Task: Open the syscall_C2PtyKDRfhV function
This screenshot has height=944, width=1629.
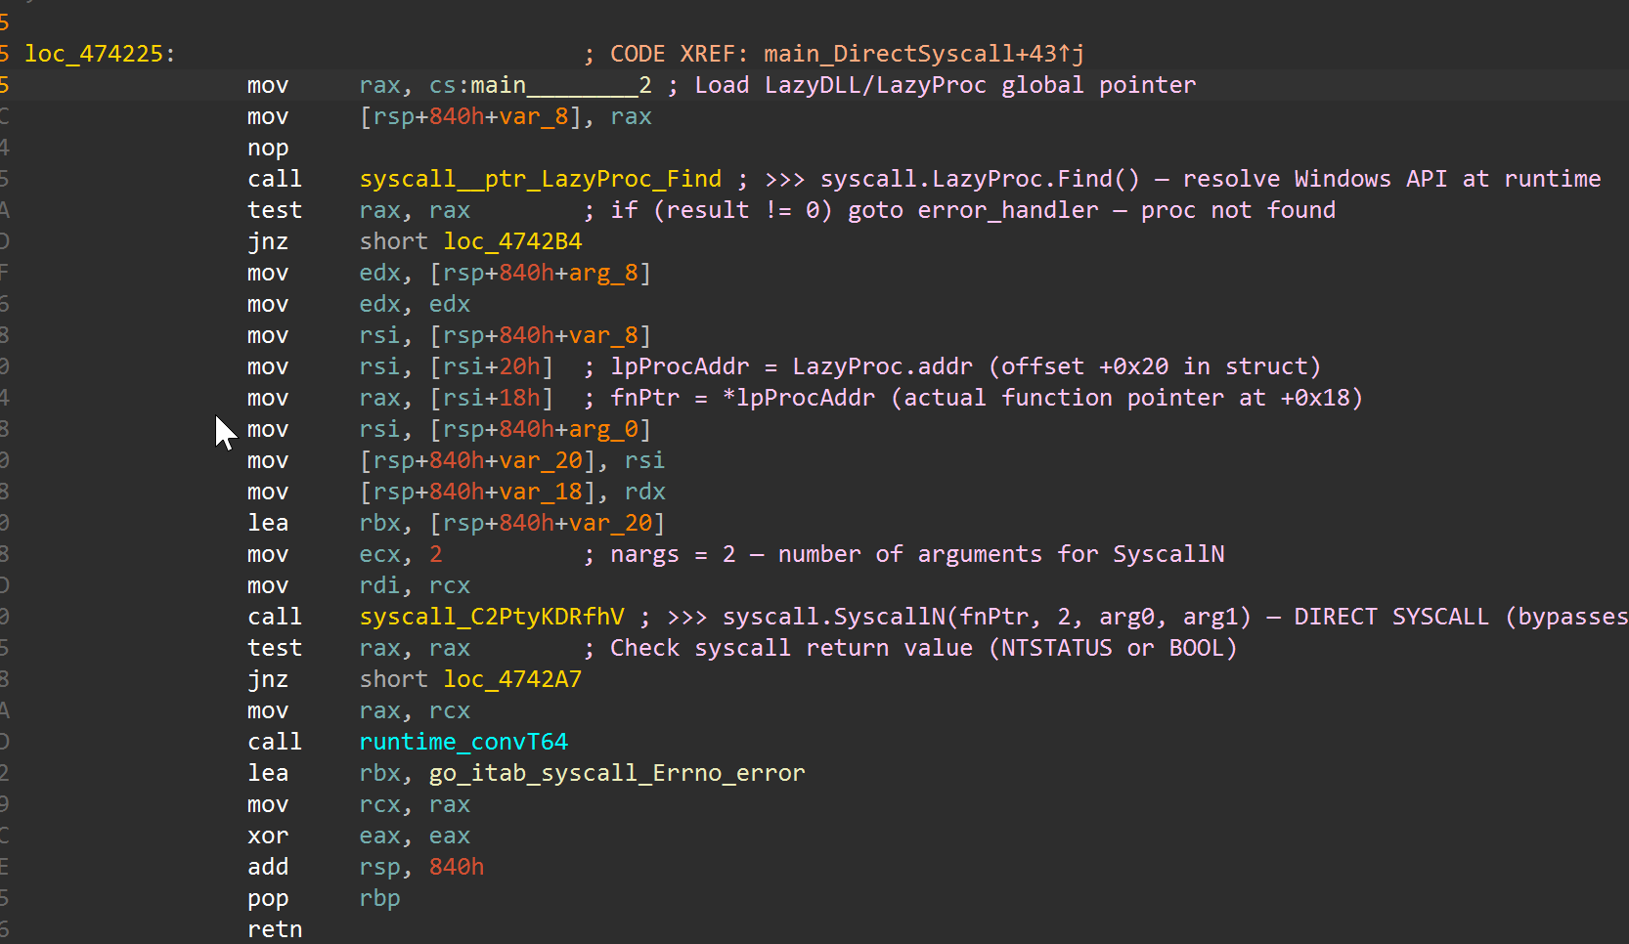Action: click(491, 617)
